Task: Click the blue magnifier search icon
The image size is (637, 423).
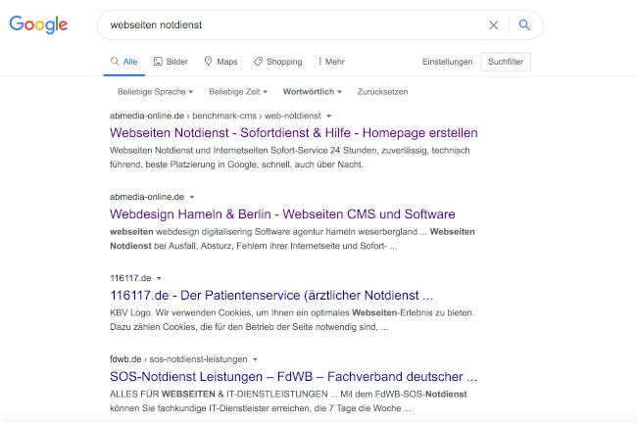Action: [x=524, y=25]
